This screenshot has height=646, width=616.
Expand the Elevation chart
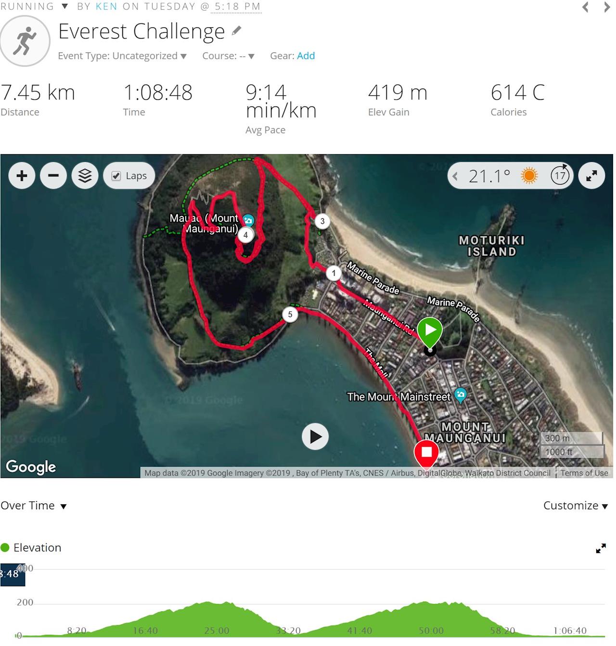[601, 548]
